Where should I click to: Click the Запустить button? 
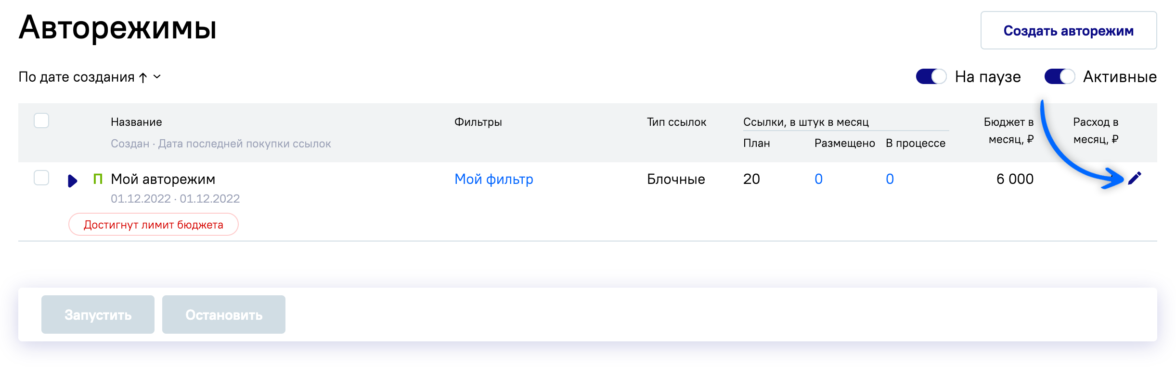[x=98, y=315]
